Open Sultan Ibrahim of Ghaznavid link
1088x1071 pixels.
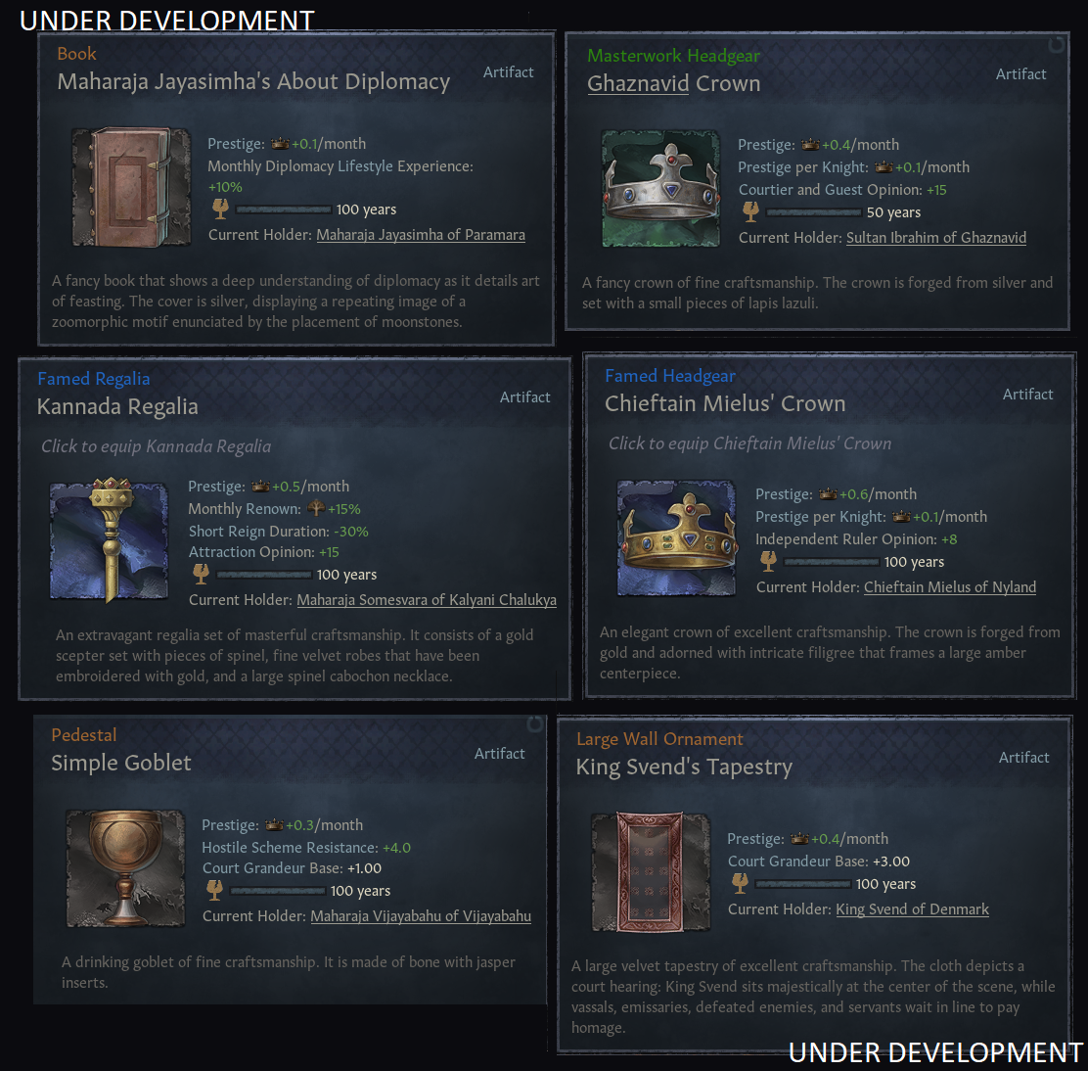[x=936, y=237]
